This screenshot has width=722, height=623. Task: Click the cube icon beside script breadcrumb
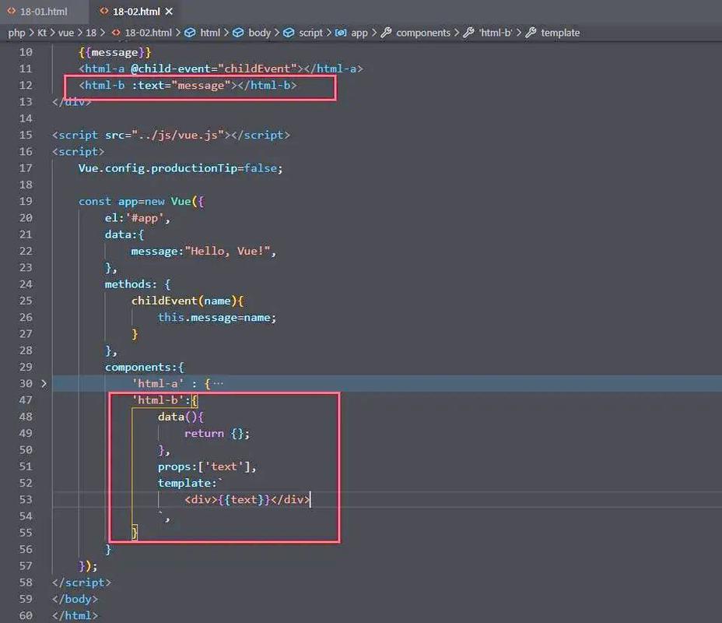[288, 33]
